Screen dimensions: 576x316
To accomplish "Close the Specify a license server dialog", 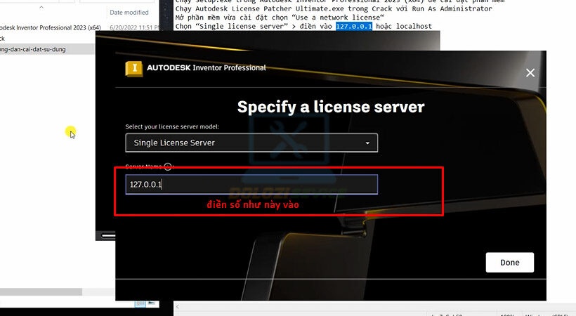I will tap(530, 73).
